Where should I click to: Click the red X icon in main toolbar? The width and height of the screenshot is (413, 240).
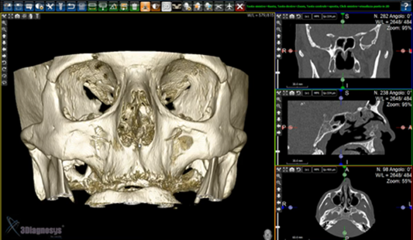click(x=240, y=7)
